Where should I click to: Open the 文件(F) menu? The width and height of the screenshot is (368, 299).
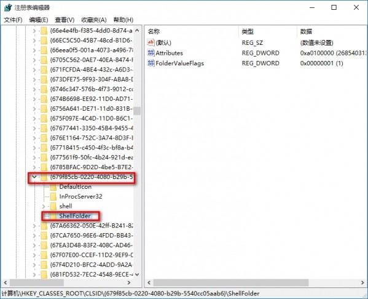coord(13,20)
